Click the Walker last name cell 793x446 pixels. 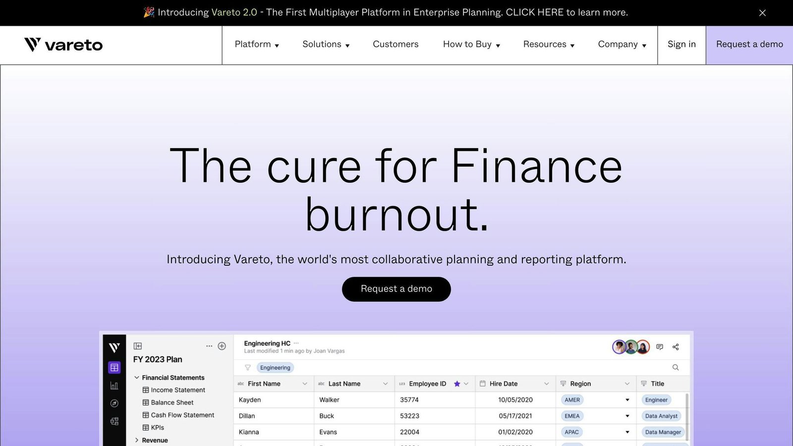354,400
